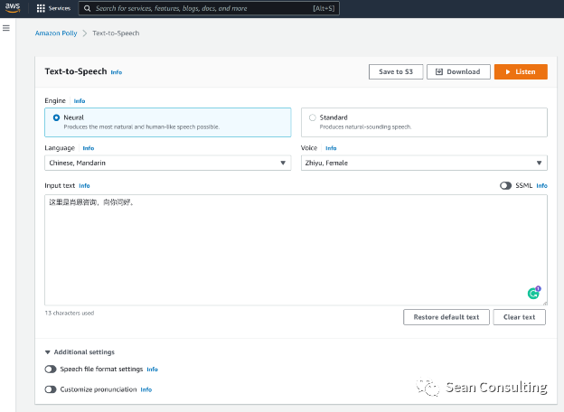Click the Text-to-Speech breadcrumb text
Viewport: 564px width, 412px height.
tap(116, 33)
